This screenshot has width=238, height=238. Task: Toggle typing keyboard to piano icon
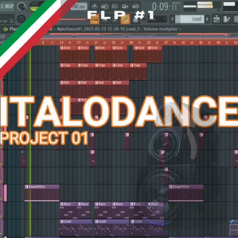94,19
